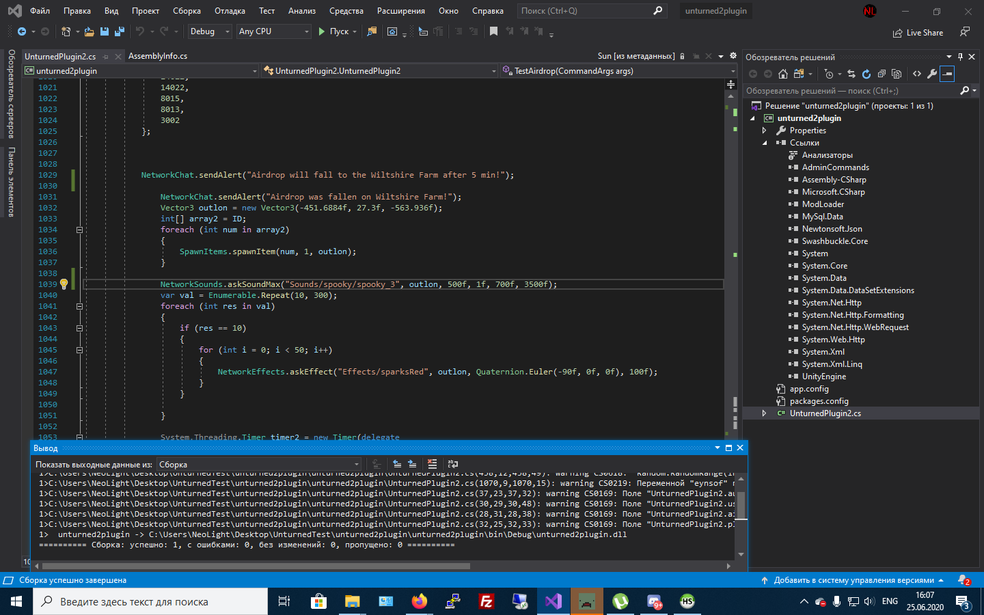
Task: Open the Any CPU platform dropdown
Action: (x=273, y=31)
